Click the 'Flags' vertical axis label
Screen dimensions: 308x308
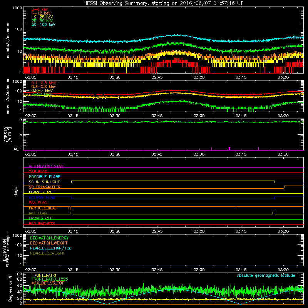click(x=16, y=192)
